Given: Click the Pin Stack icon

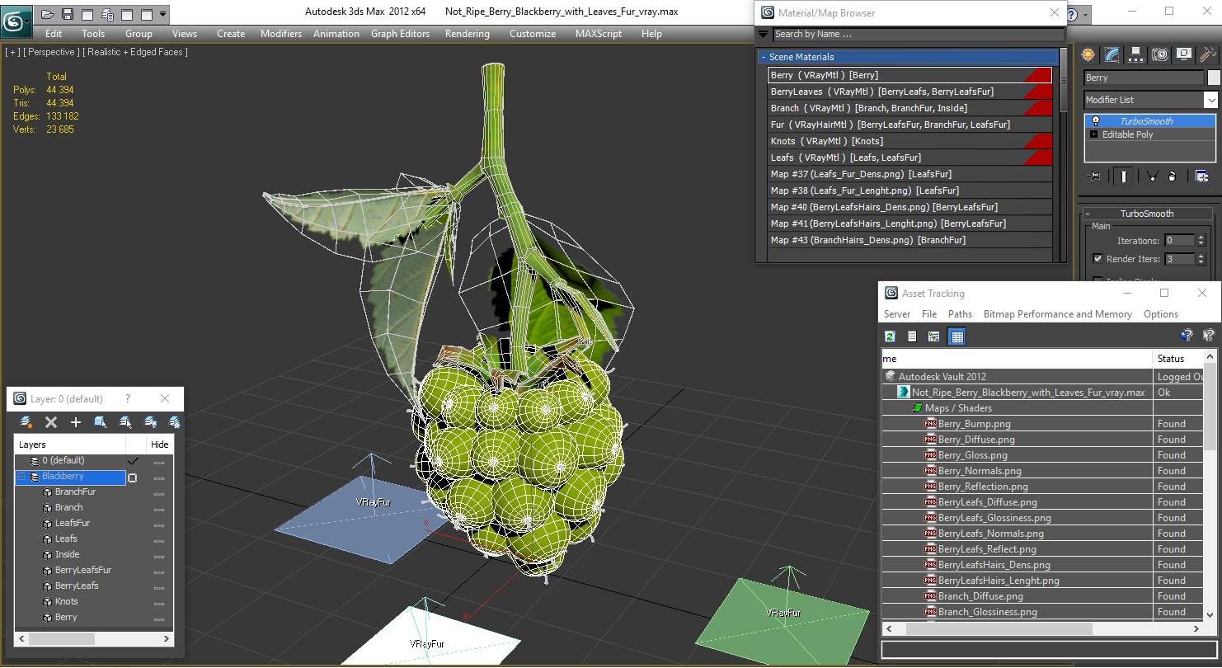Looking at the screenshot, I should pos(1095,176).
